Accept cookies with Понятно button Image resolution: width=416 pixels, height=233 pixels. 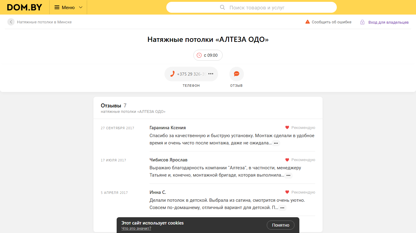(280, 225)
